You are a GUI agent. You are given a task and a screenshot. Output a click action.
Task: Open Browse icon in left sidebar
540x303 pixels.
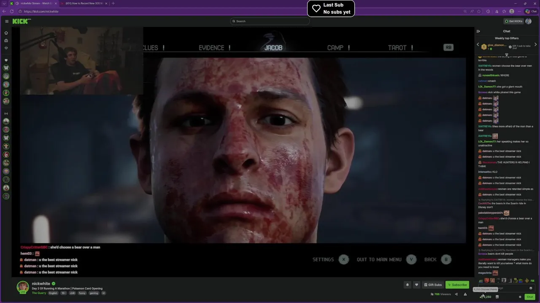pyautogui.click(x=6, y=40)
